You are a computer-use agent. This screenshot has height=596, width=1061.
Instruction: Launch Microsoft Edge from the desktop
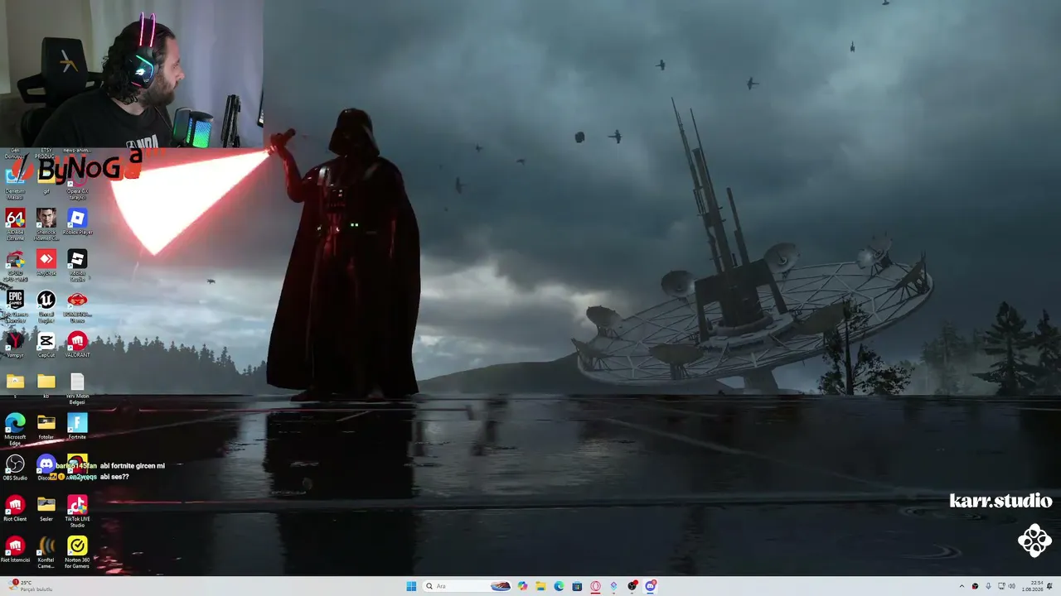point(15,429)
